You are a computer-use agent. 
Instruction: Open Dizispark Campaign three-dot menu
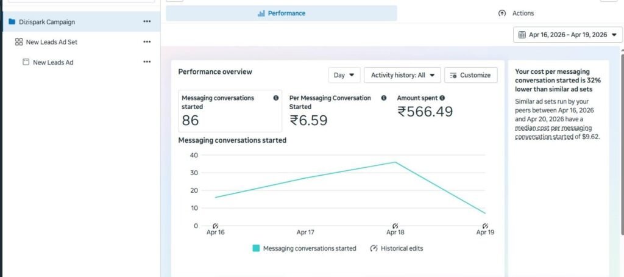point(147,21)
